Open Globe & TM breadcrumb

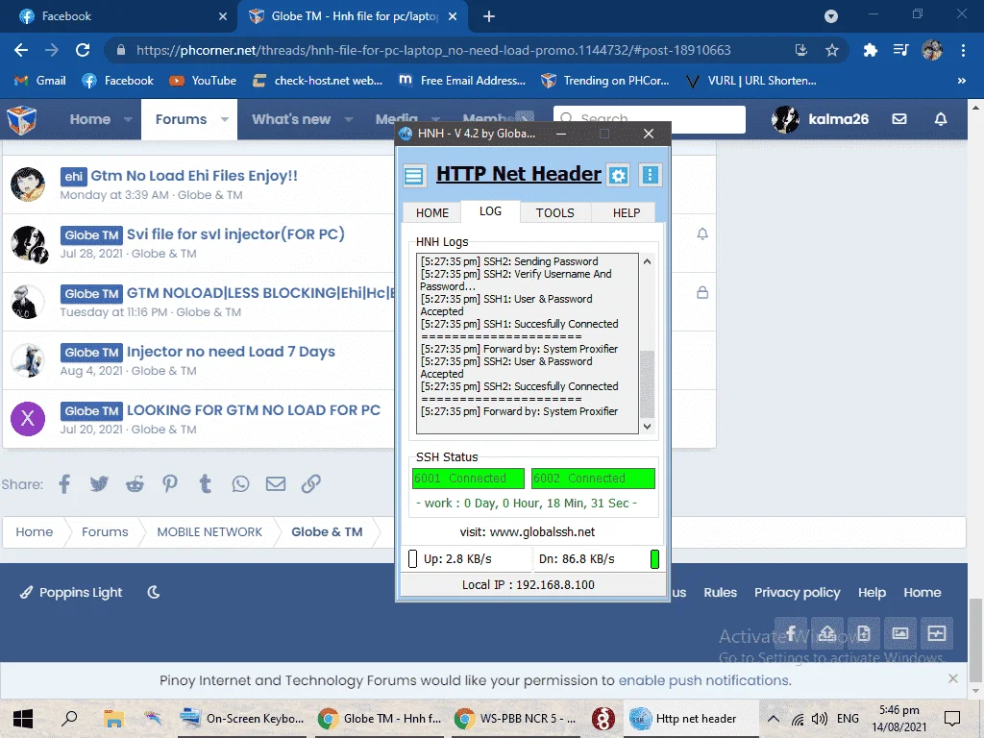(327, 532)
